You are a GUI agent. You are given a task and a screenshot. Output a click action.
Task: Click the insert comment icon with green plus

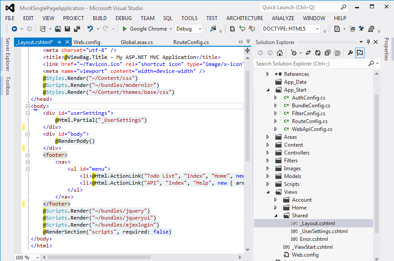click(242, 29)
